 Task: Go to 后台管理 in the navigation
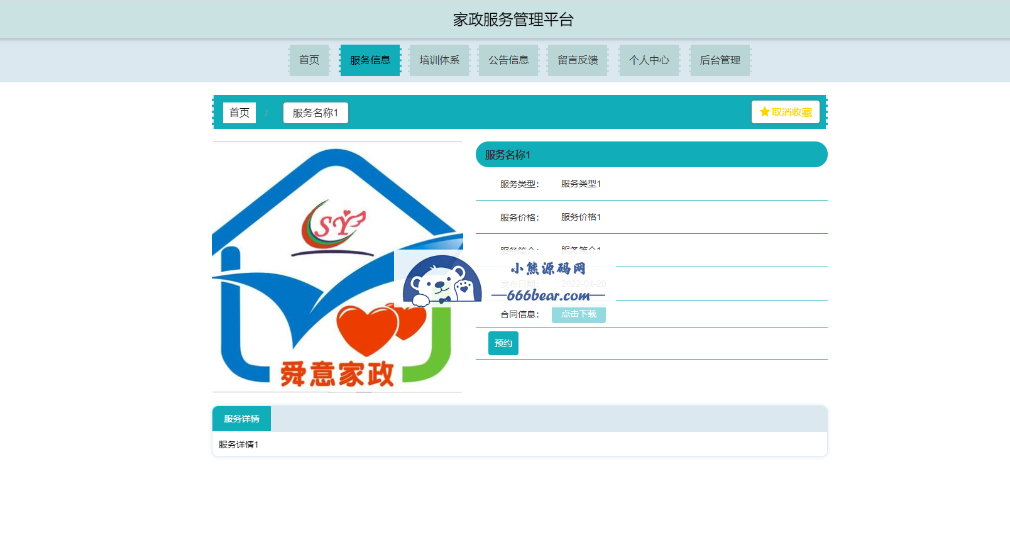tap(720, 60)
